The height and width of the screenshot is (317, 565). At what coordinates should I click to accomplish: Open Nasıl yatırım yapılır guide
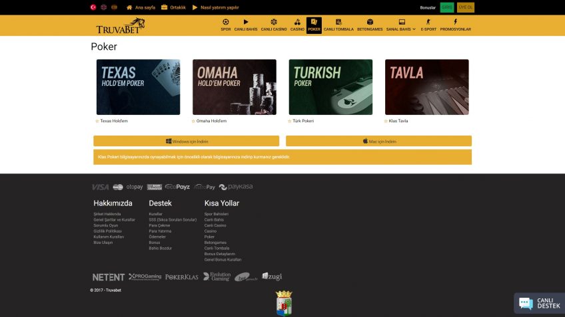tap(215, 7)
